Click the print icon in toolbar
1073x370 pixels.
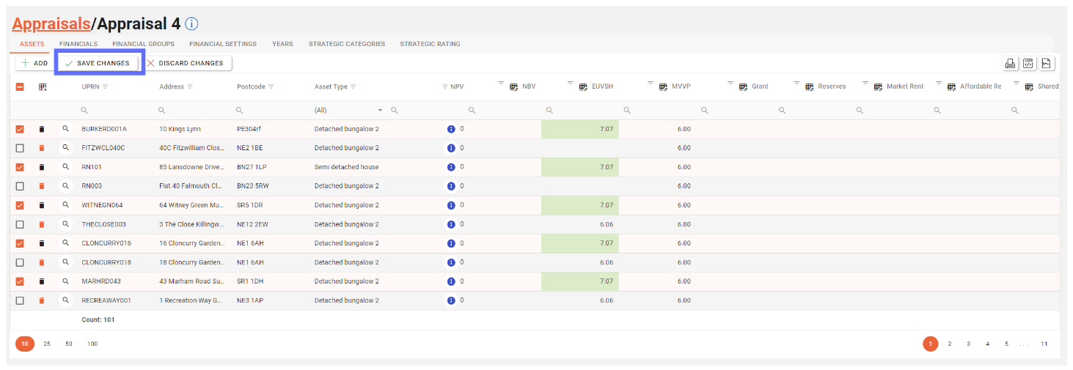click(1010, 64)
